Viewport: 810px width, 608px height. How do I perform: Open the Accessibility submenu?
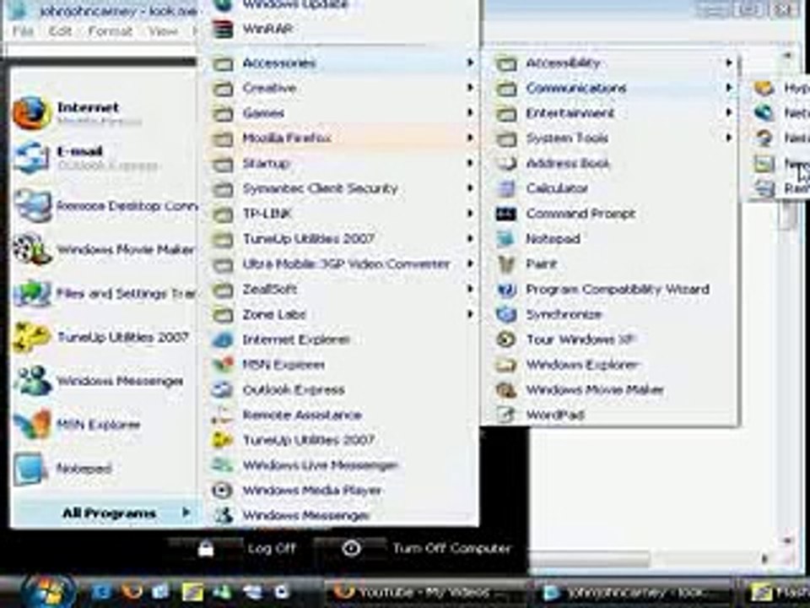(x=613, y=63)
